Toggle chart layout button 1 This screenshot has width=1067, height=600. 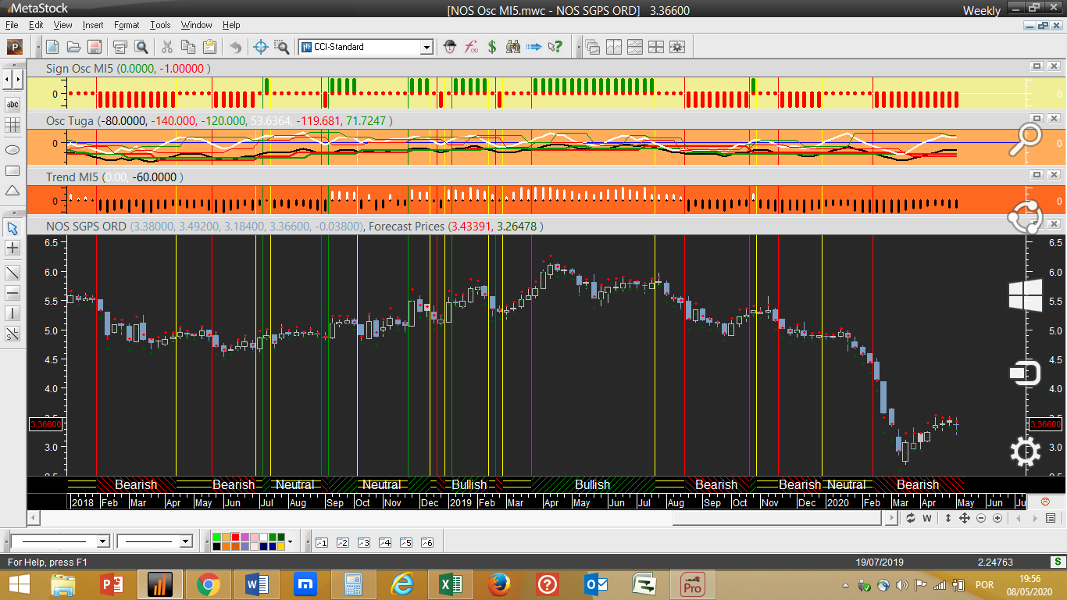(x=321, y=542)
